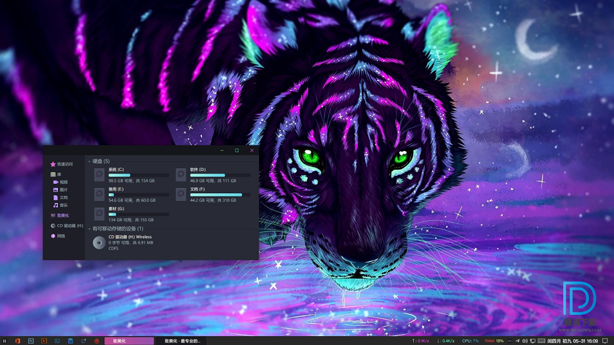The width and height of the screenshot is (614, 345).
Task: Click the 备用 (E:) drive name
Action: pos(116,189)
